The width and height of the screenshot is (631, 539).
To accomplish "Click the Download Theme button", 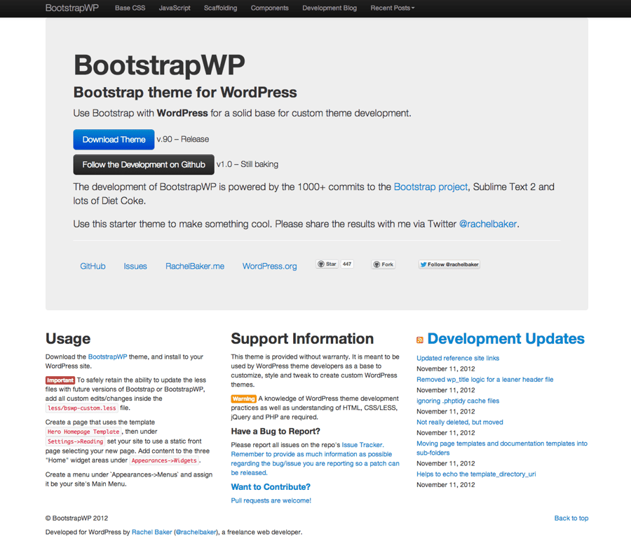I will point(114,140).
